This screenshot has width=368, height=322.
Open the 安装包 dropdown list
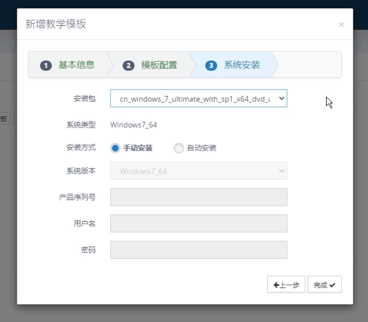(x=198, y=99)
